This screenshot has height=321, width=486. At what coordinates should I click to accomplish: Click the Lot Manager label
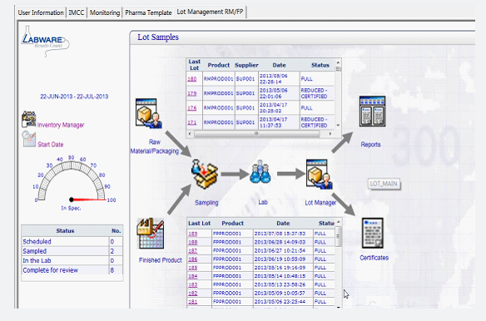[x=320, y=203]
